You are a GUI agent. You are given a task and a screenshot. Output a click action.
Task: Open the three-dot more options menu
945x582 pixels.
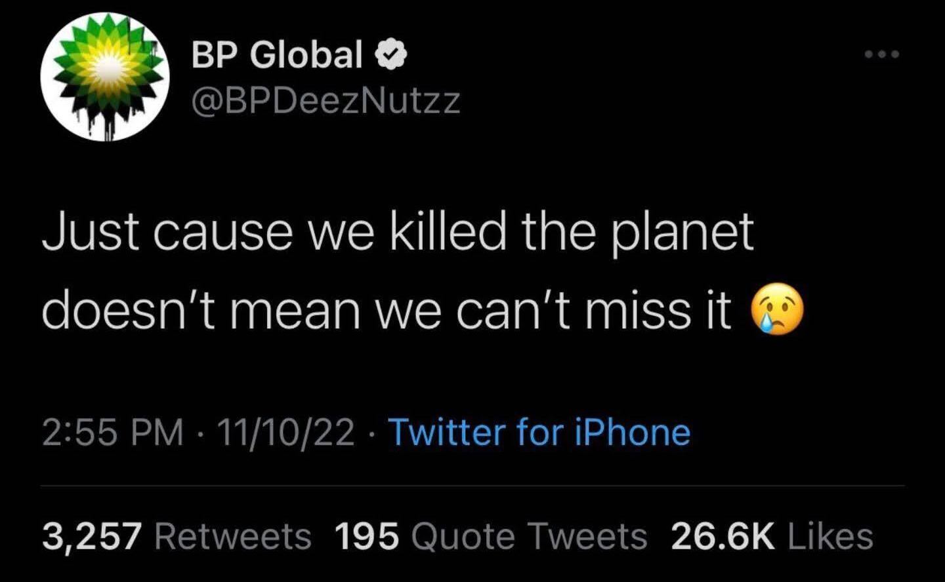882,54
